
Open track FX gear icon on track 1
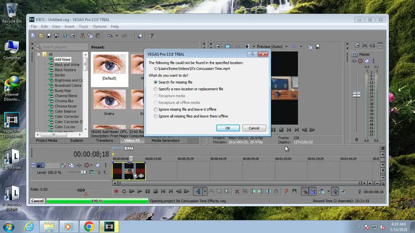[x=87, y=165]
